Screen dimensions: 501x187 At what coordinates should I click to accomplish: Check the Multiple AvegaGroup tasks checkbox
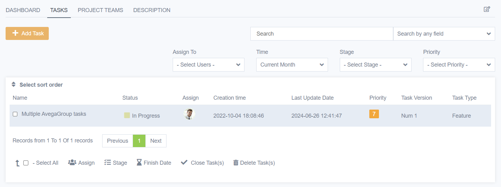pyautogui.click(x=15, y=114)
